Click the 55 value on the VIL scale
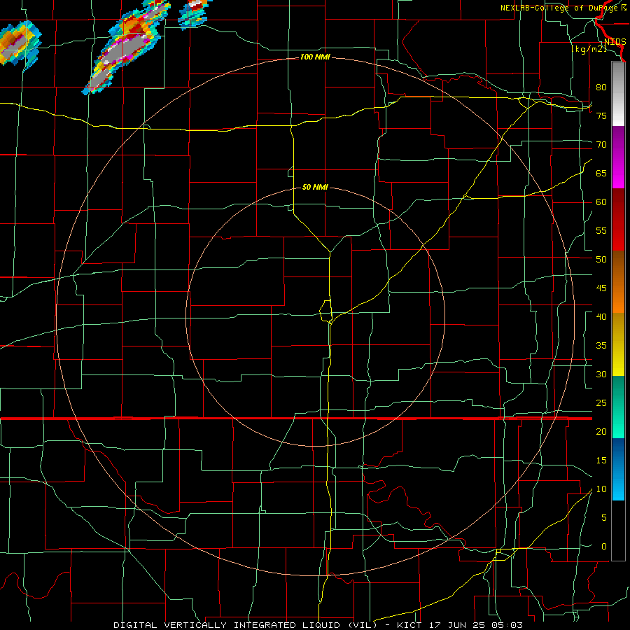This screenshot has height=630, width=630. coord(601,230)
